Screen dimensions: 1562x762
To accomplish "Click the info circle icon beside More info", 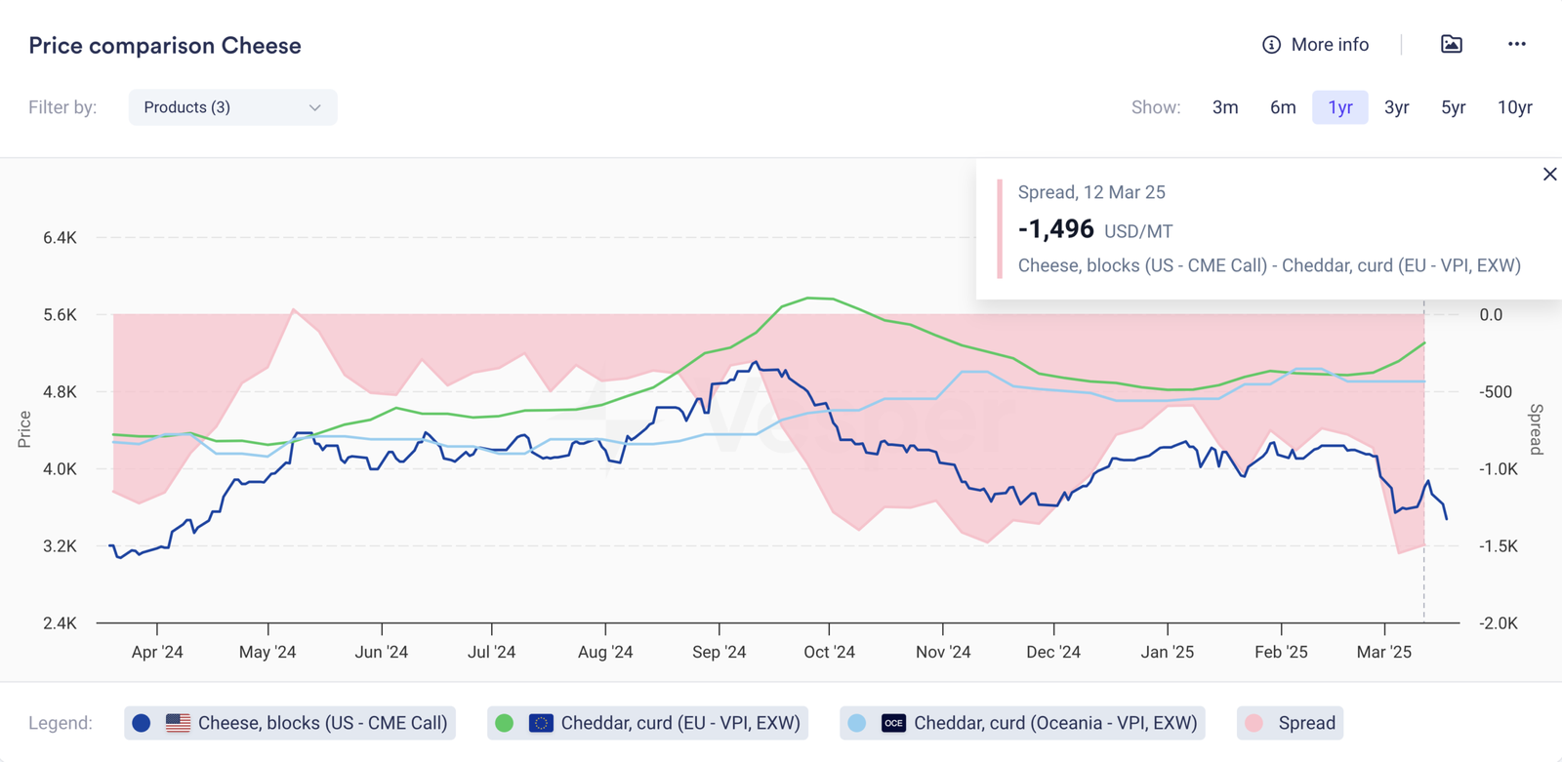I will [1271, 45].
